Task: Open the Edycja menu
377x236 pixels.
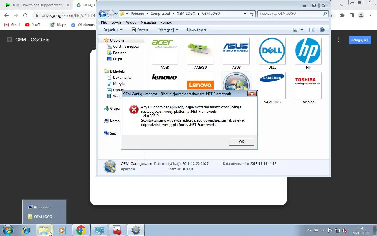Action: pyautogui.click(x=116, y=22)
